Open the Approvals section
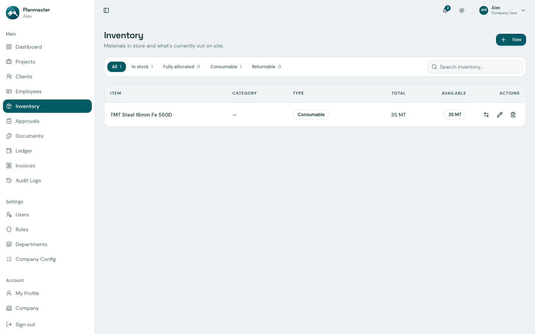This screenshot has height=334, width=535. (x=47, y=121)
